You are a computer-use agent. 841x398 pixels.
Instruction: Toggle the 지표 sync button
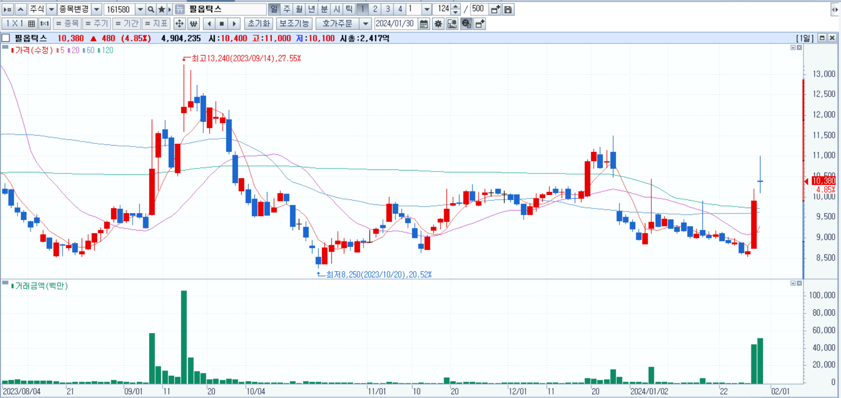coord(156,23)
